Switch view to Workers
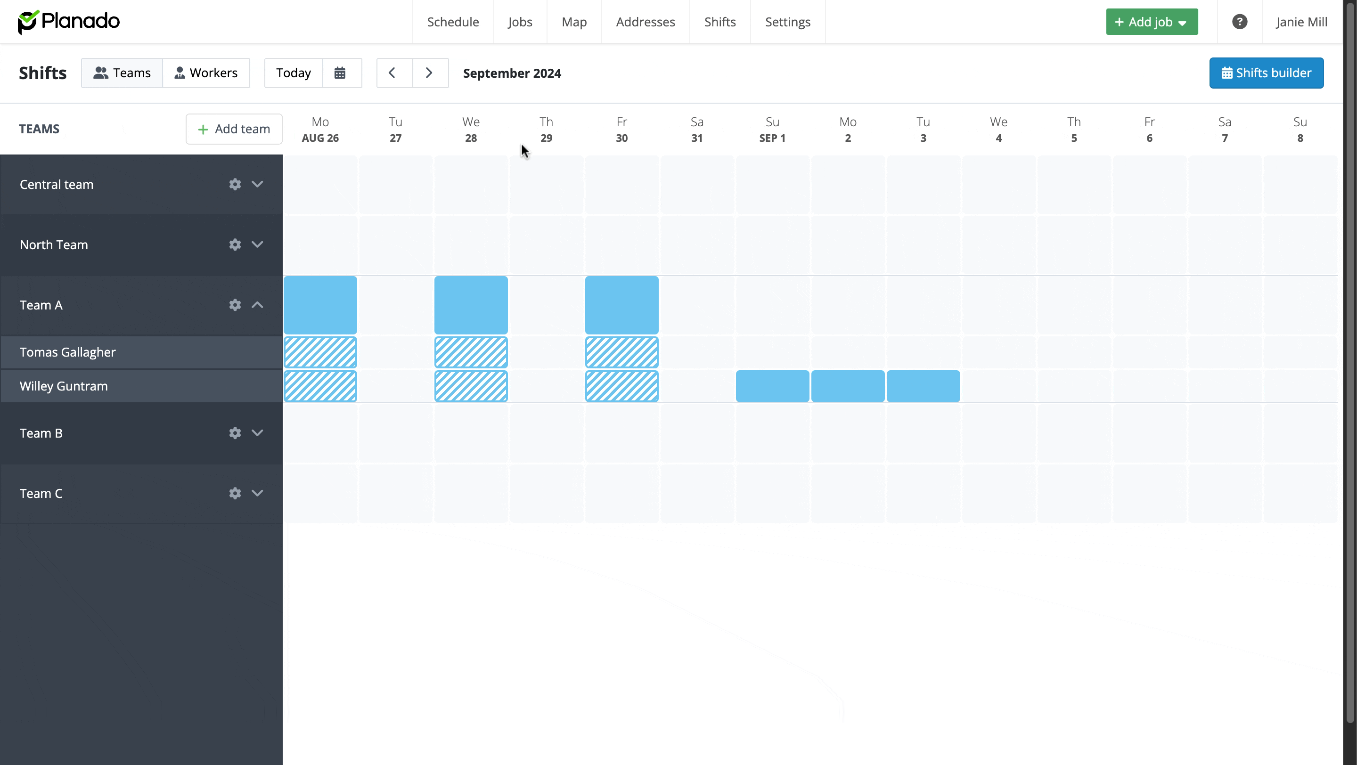Screen dimensions: 1357x765 click(x=206, y=73)
